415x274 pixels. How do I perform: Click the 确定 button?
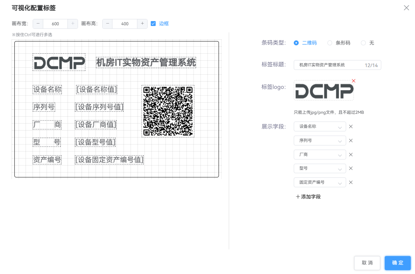click(397, 263)
